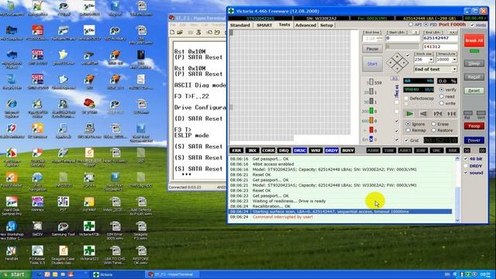This screenshot has height=279, width=496.
Task: Click the Start LBA input field
Action: [x=403, y=38]
